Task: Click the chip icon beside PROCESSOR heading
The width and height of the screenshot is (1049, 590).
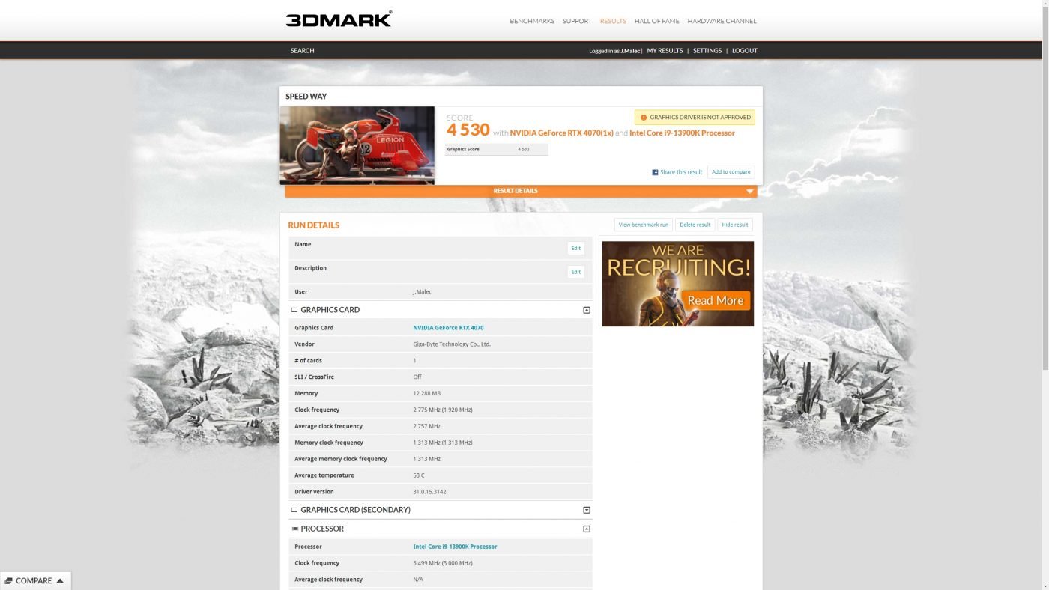Action: tap(294, 529)
